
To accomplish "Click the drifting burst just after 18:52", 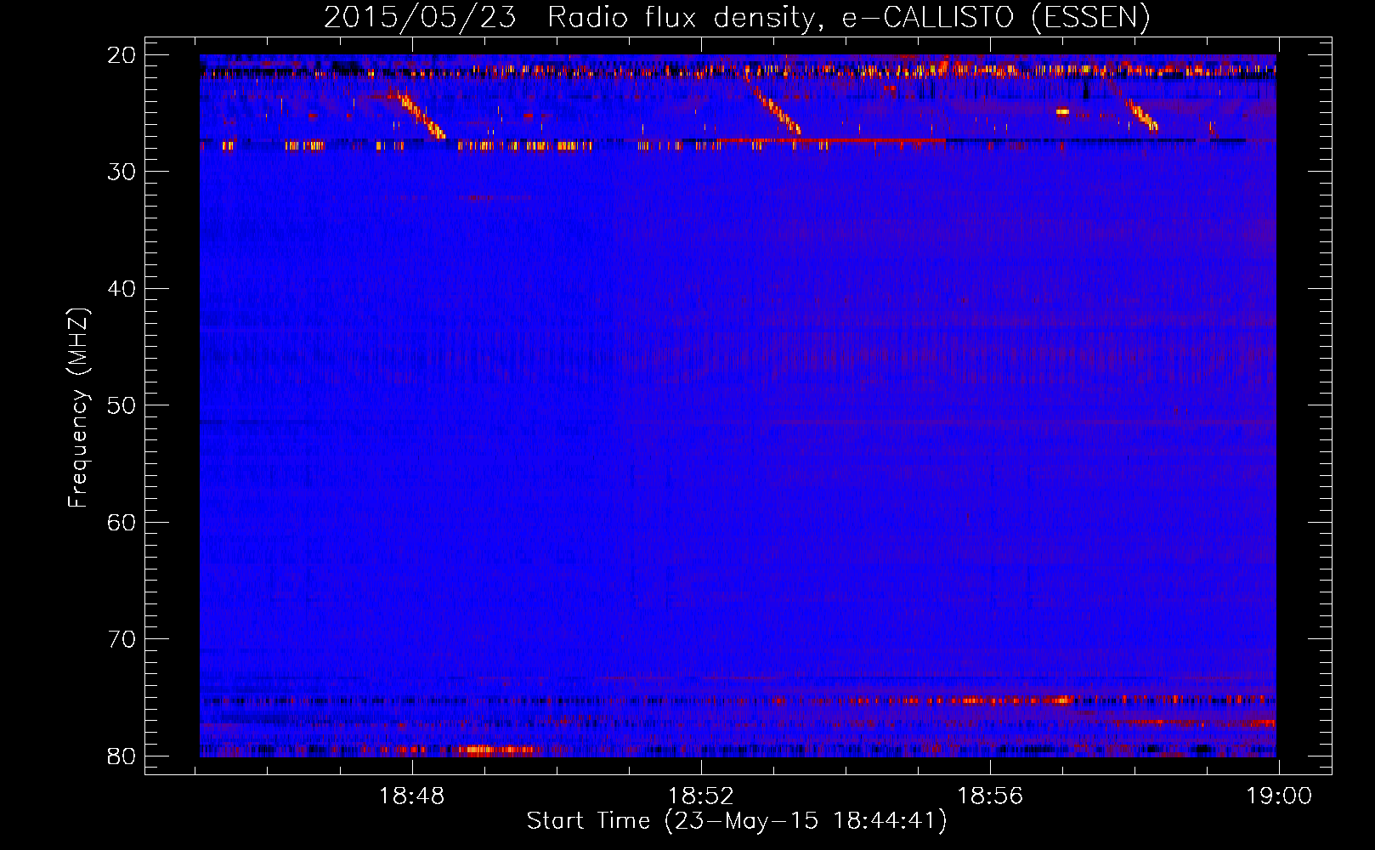I will tap(778, 111).
